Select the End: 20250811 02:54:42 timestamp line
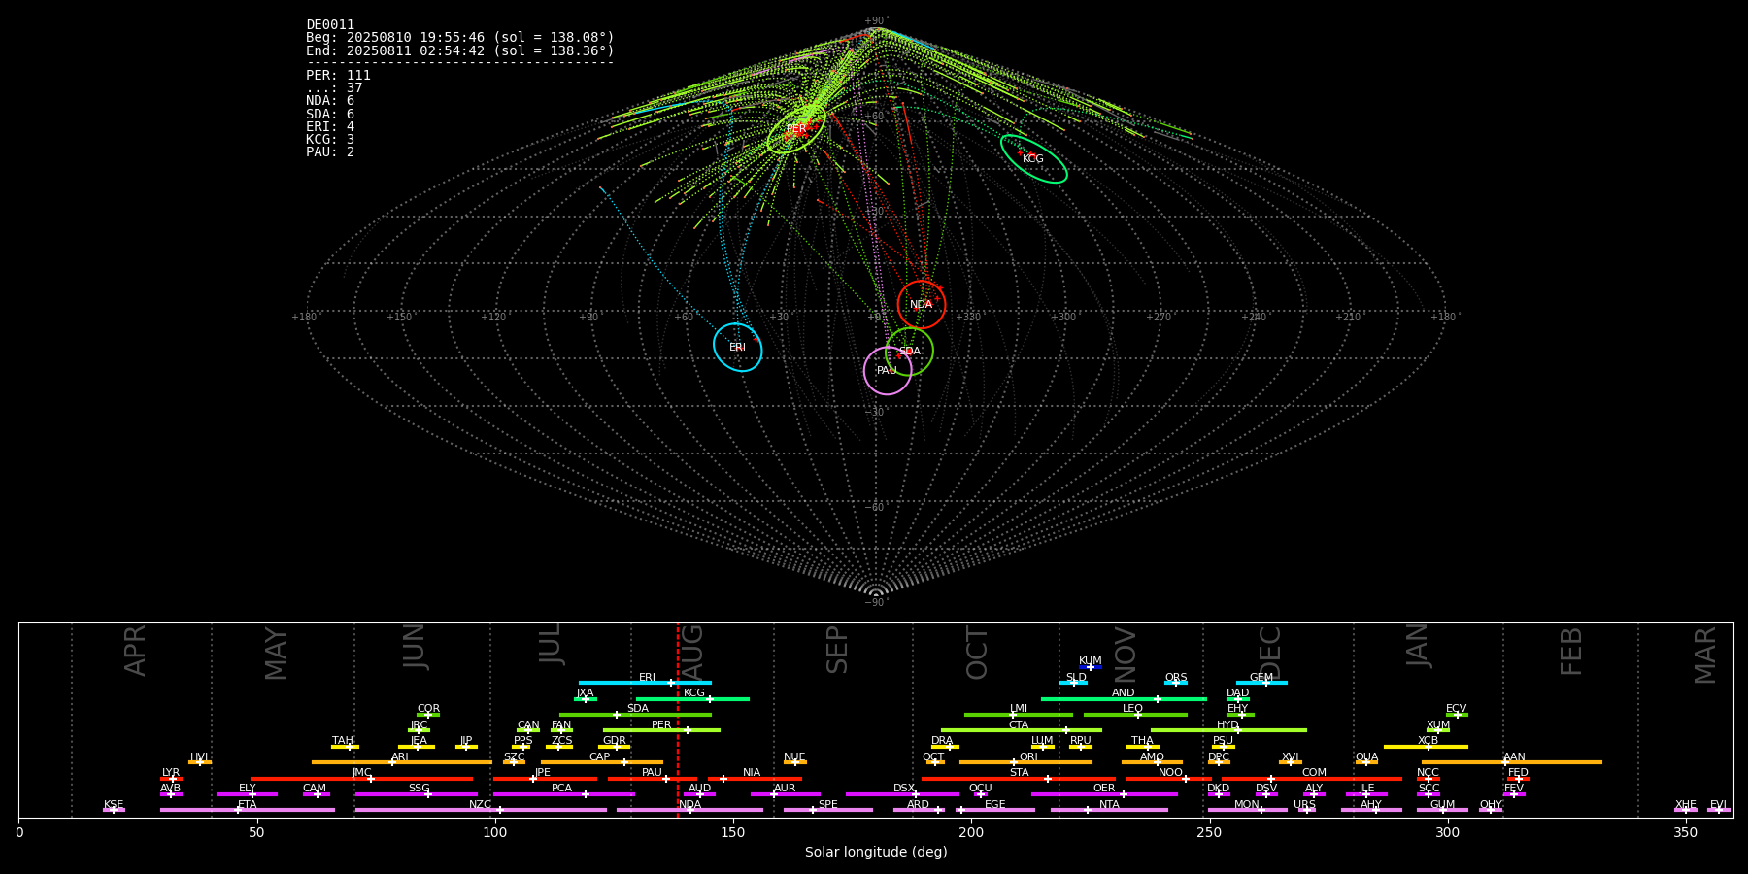The height and width of the screenshot is (874, 1748). [460, 50]
